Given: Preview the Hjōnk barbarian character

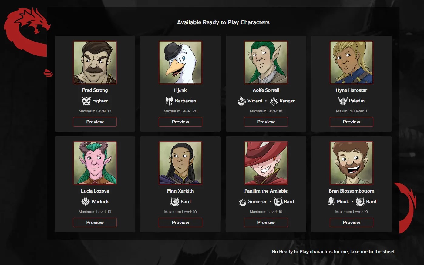Looking at the screenshot, I should [180, 122].
